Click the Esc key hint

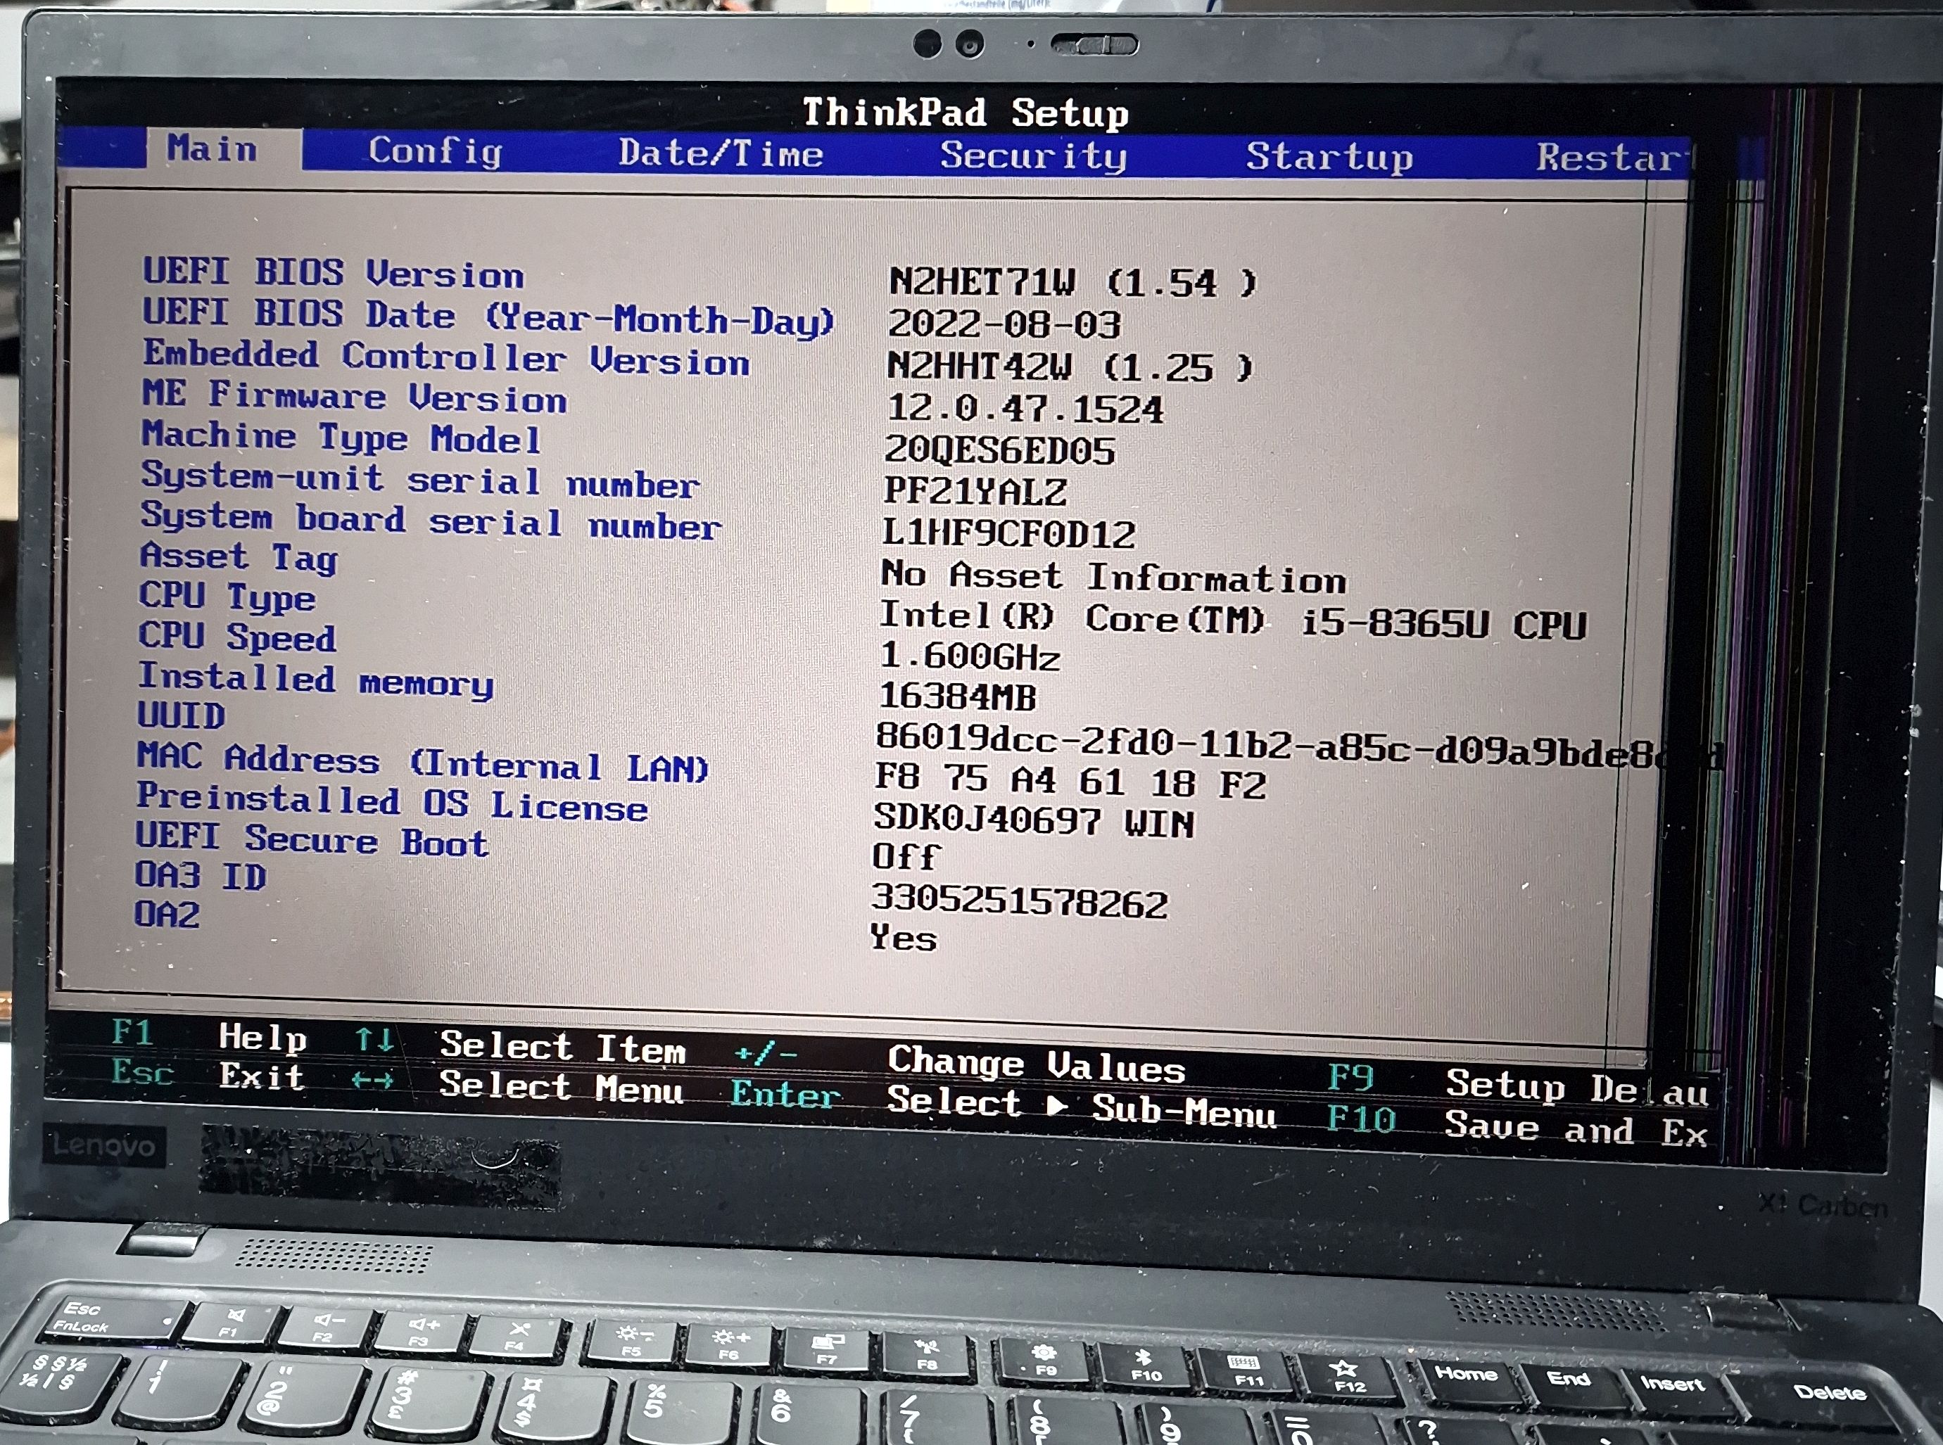(143, 1072)
